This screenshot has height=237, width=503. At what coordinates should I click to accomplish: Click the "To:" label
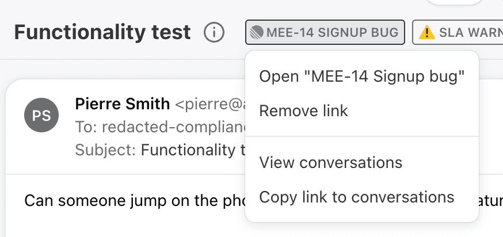[86, 127]
